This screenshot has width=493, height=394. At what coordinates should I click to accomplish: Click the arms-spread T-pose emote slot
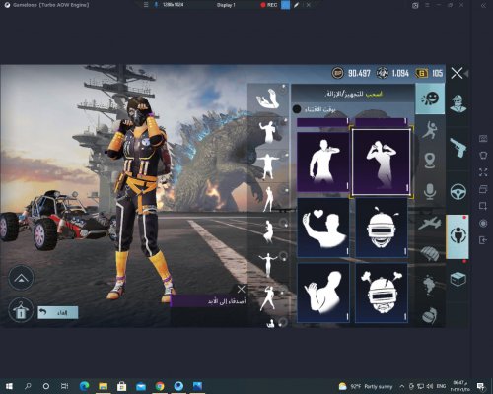click(268, 165)
